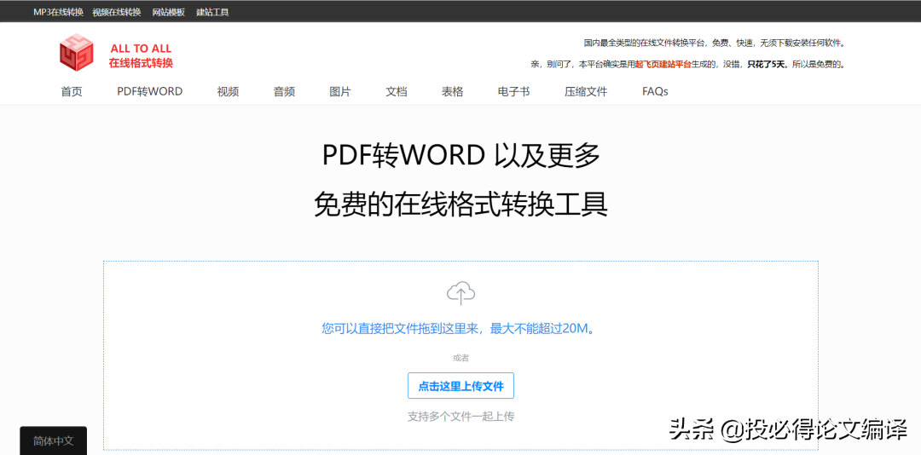Click the 或者 separator label
921x455 pixels.
coord(461,358)
